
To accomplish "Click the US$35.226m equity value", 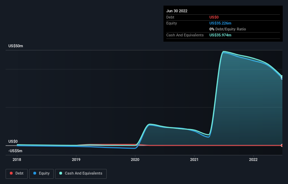I will tap(220, 23).
